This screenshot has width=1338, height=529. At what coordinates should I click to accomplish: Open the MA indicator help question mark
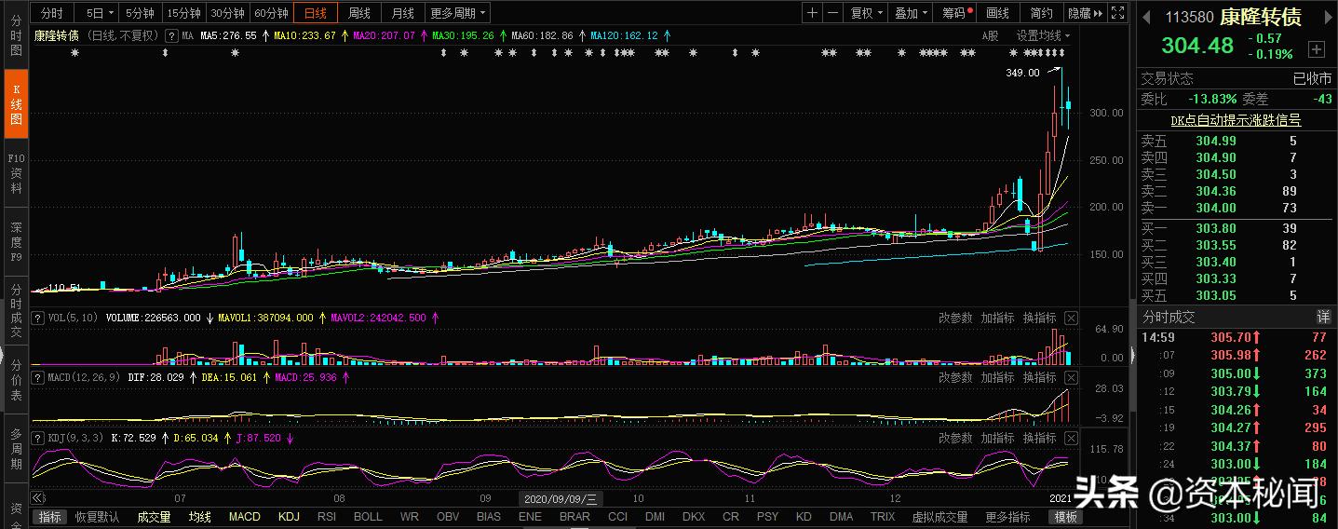coord(170,35)
